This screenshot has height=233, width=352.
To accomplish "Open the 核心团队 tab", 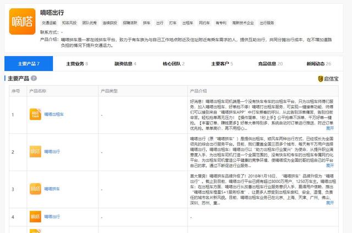I will coord(174,64).
